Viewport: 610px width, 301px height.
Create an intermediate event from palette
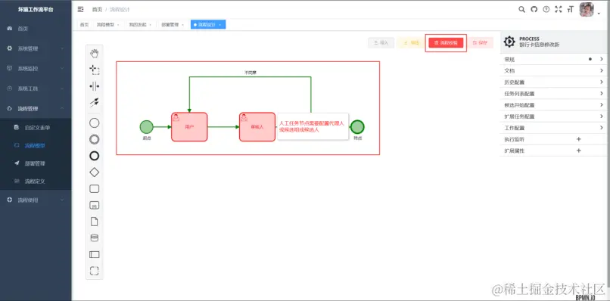[94, 140]
